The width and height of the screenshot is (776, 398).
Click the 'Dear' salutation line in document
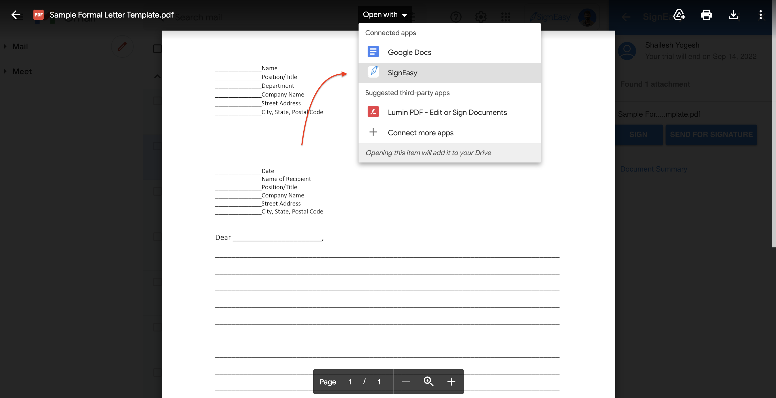coord(269,237)
